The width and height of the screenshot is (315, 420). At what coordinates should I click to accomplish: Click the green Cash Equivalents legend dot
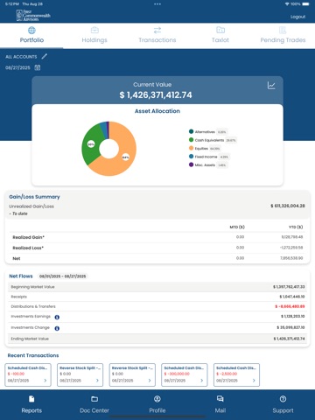coord(191,140)
